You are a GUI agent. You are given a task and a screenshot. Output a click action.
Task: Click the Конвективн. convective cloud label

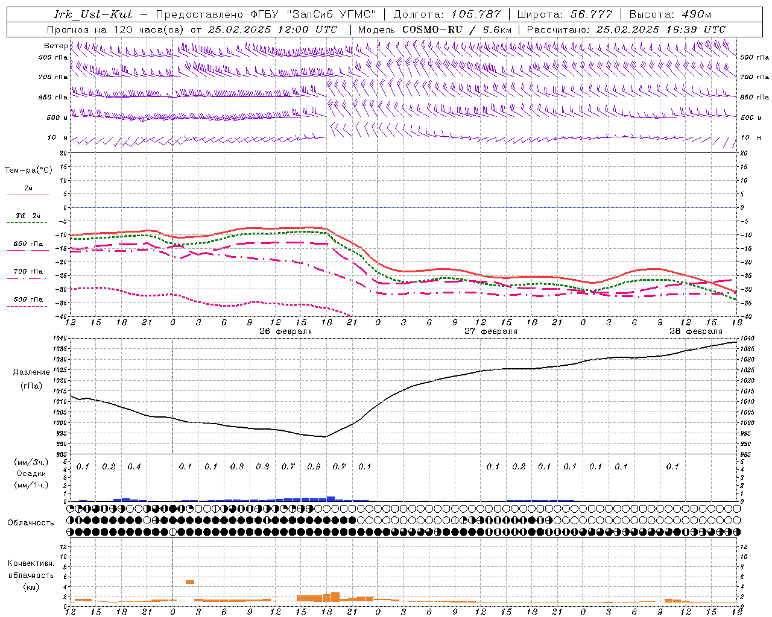(x=31, y=563)
